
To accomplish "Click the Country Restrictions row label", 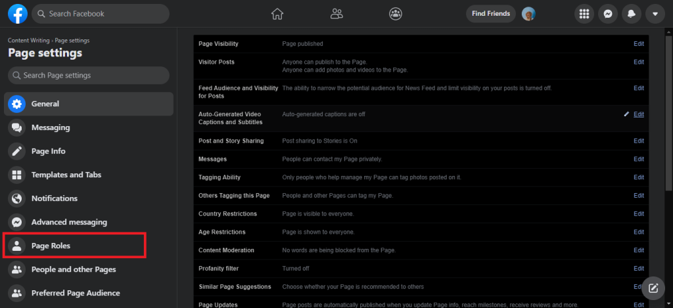I will [227, 213].
